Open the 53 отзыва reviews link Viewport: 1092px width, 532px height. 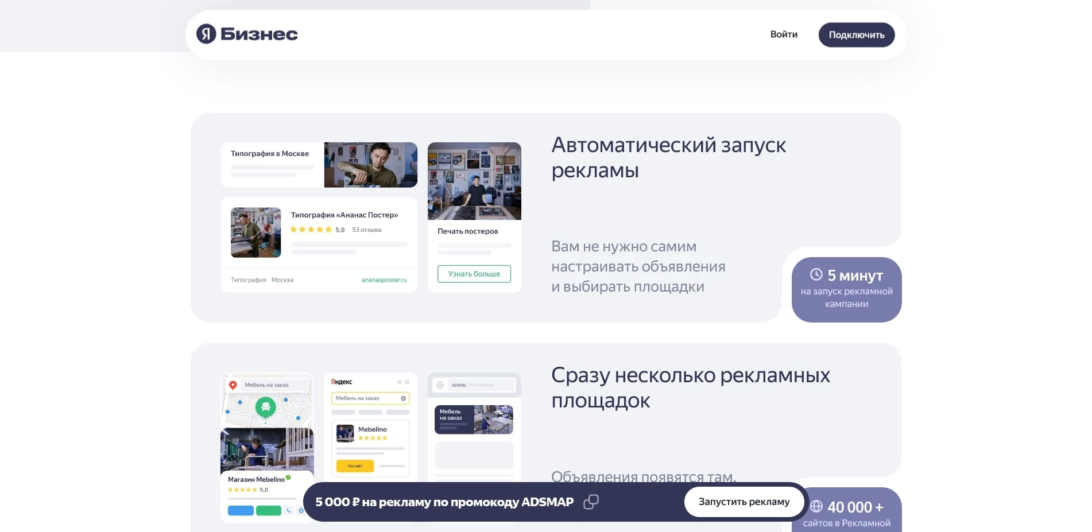coord(366,229)
